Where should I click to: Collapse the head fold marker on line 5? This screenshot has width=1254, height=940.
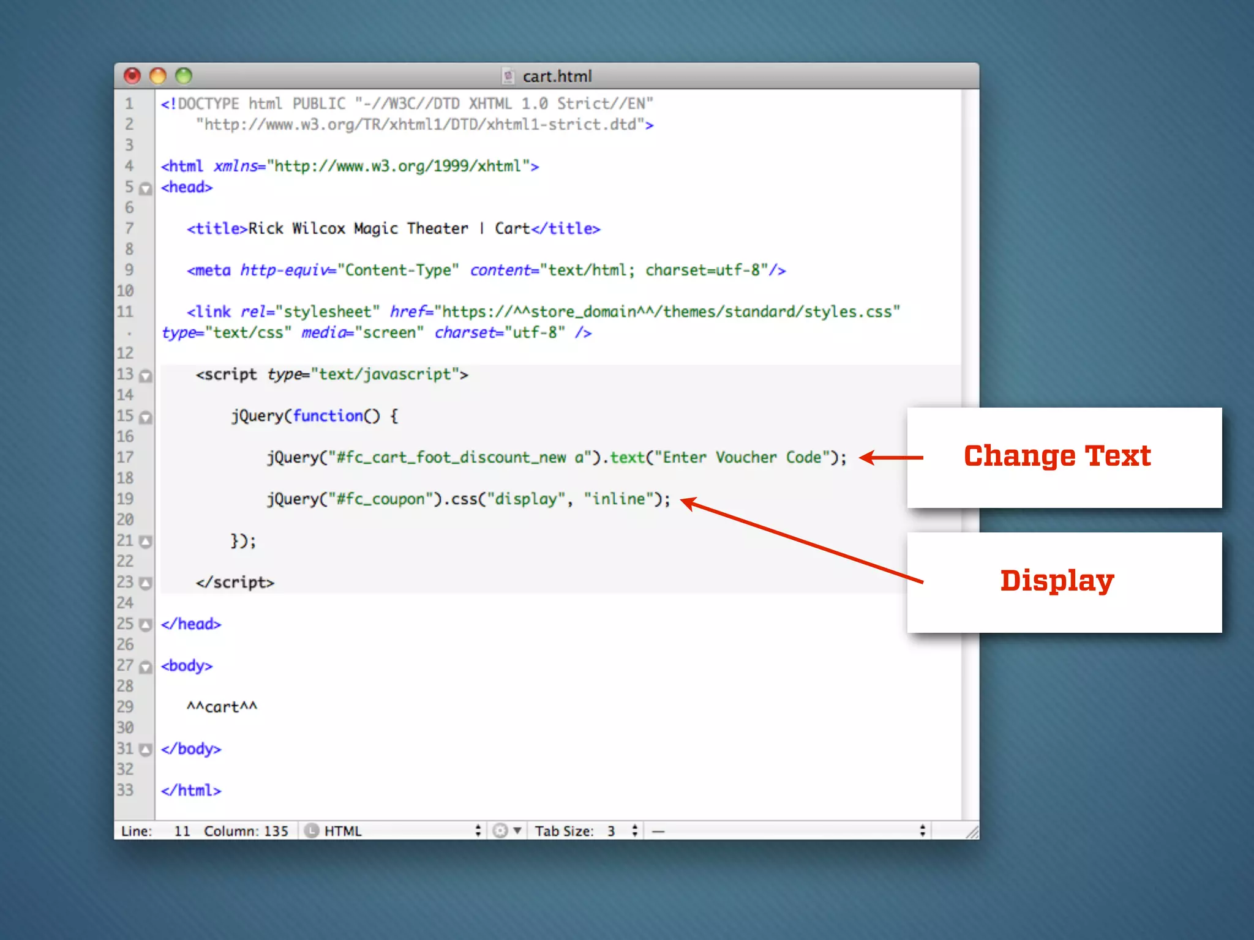click(145, 188)
